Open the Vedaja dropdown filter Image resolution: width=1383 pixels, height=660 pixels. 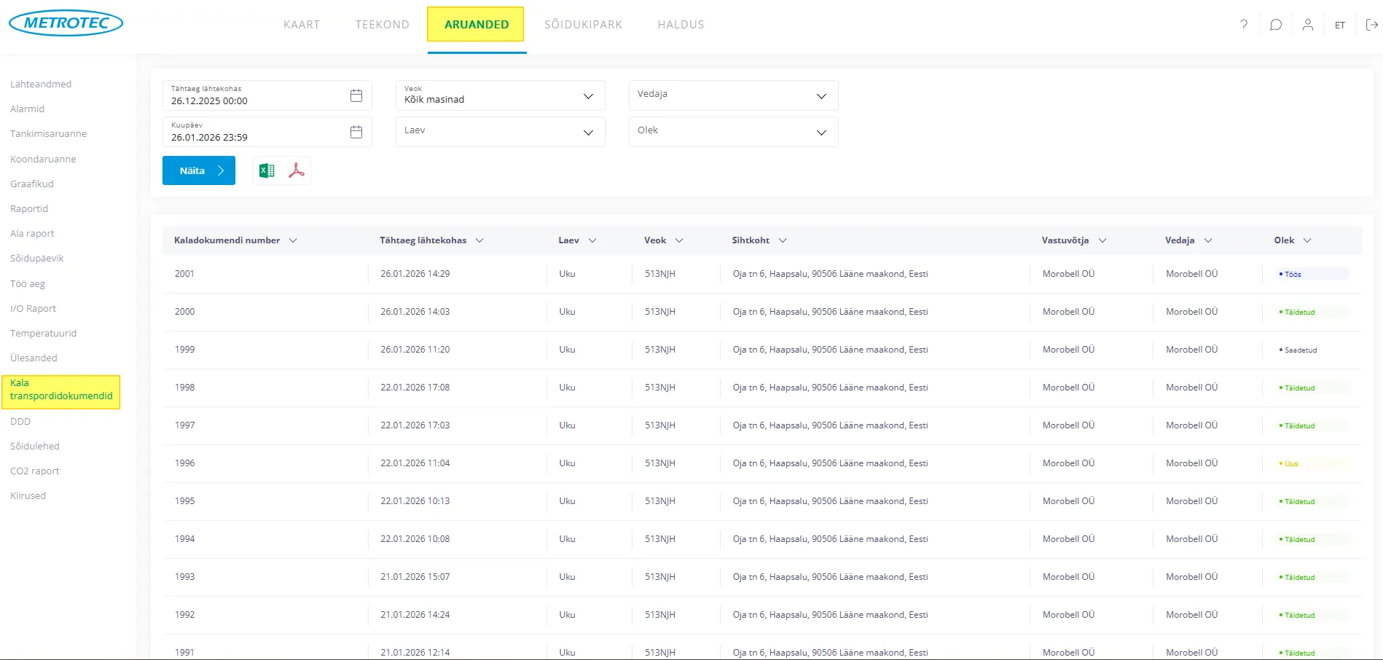click(x=733, y=95)
